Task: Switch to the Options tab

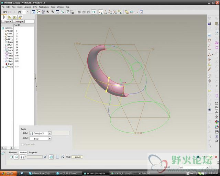Action: click(x=23, y=152)
